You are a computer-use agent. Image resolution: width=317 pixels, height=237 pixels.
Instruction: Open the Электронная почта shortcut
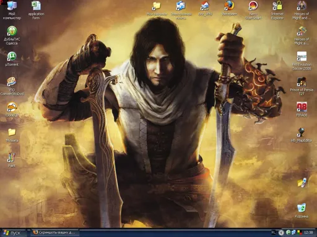(181, 10)
